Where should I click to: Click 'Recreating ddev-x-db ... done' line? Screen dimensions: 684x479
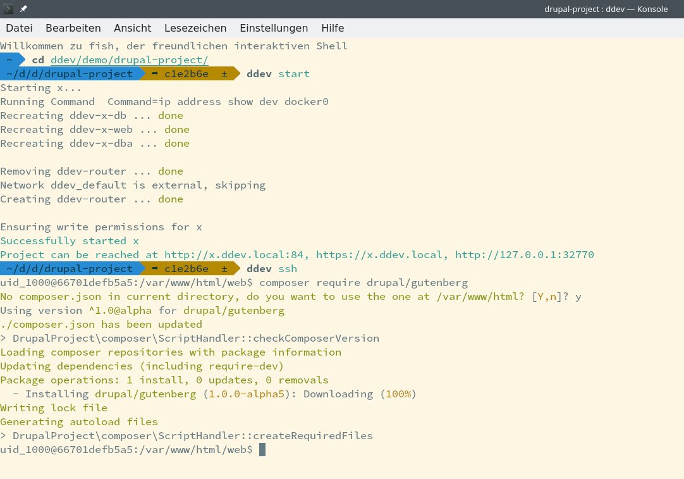click(92, 116)
